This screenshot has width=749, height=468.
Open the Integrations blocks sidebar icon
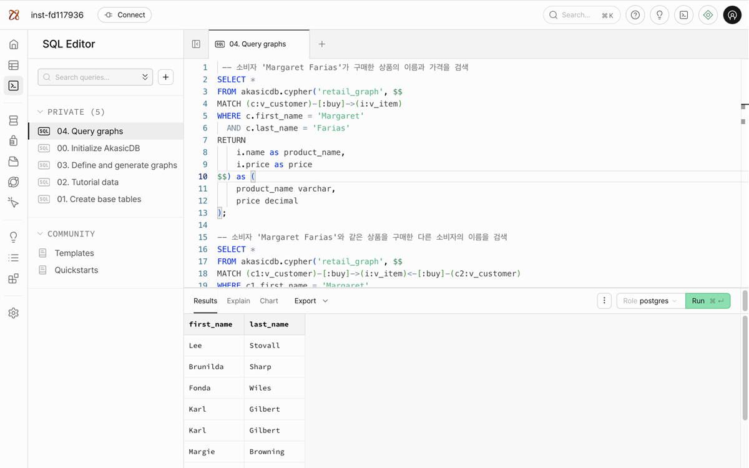click(x=14, y=278)
